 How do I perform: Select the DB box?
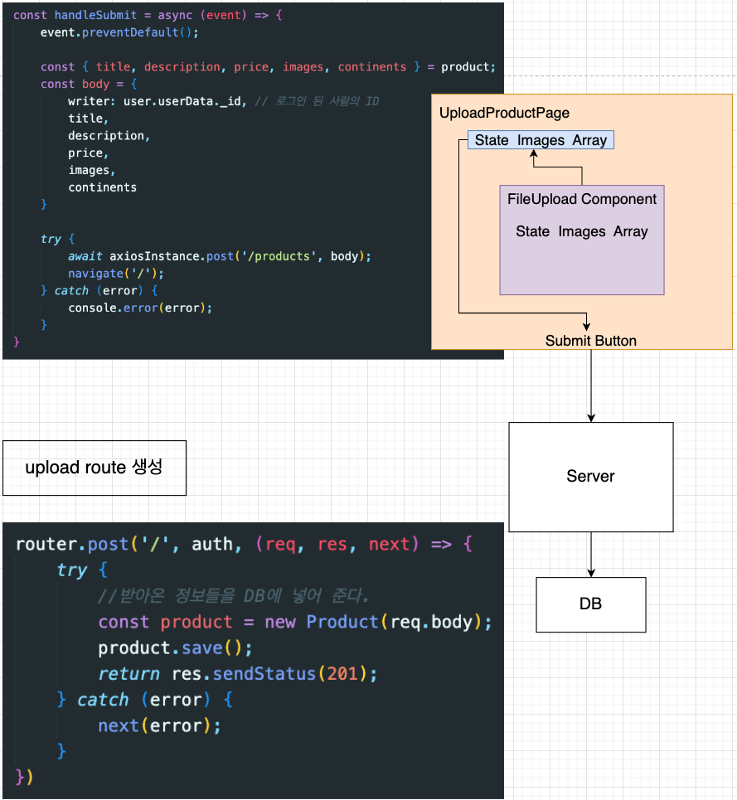pos(590,604)
